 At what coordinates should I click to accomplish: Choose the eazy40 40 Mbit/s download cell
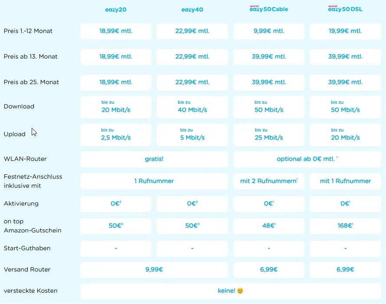[x=192, y=107]
